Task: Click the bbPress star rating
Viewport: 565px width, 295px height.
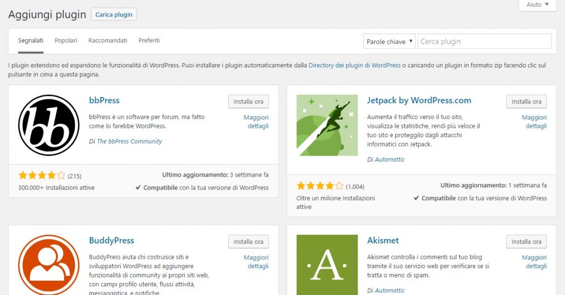Action: click(42, 175)
